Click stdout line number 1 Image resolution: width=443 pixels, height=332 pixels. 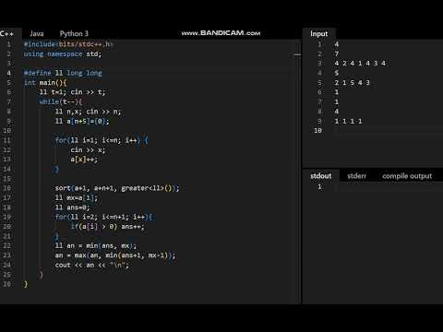tap(319, 186)
